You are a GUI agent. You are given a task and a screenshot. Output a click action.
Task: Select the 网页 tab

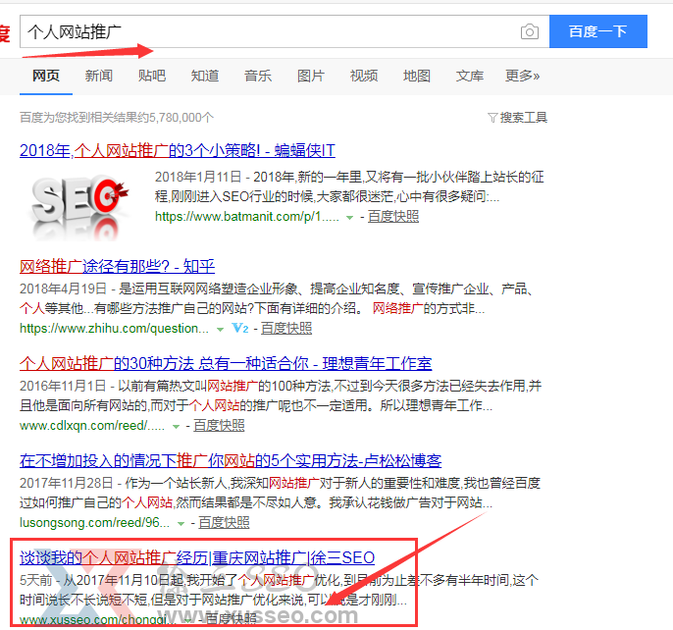click(x=46, y=76)
